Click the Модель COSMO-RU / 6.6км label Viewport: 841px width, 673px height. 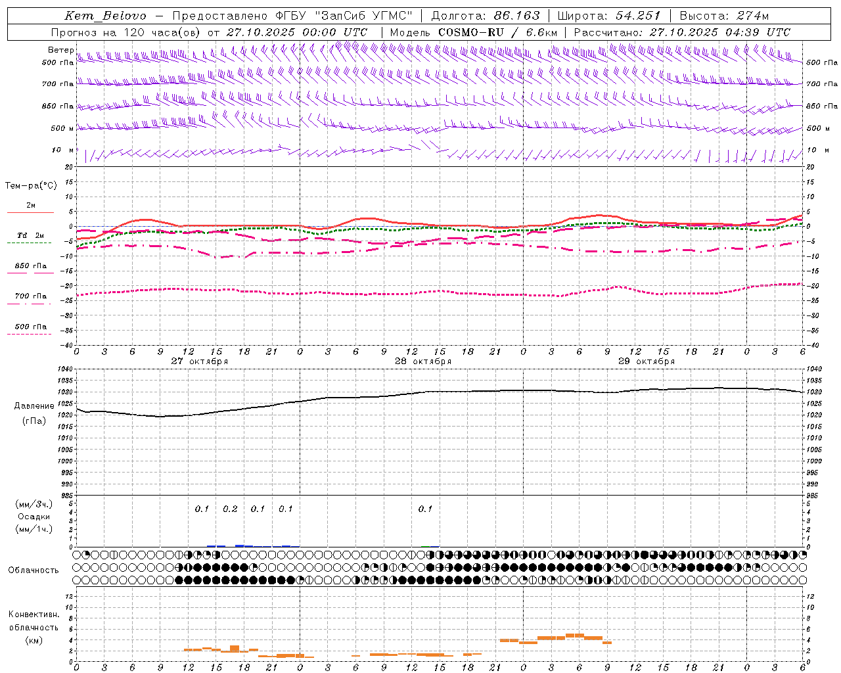pos(474,32)
